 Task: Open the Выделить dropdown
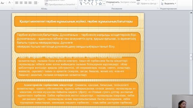(169, 4)
